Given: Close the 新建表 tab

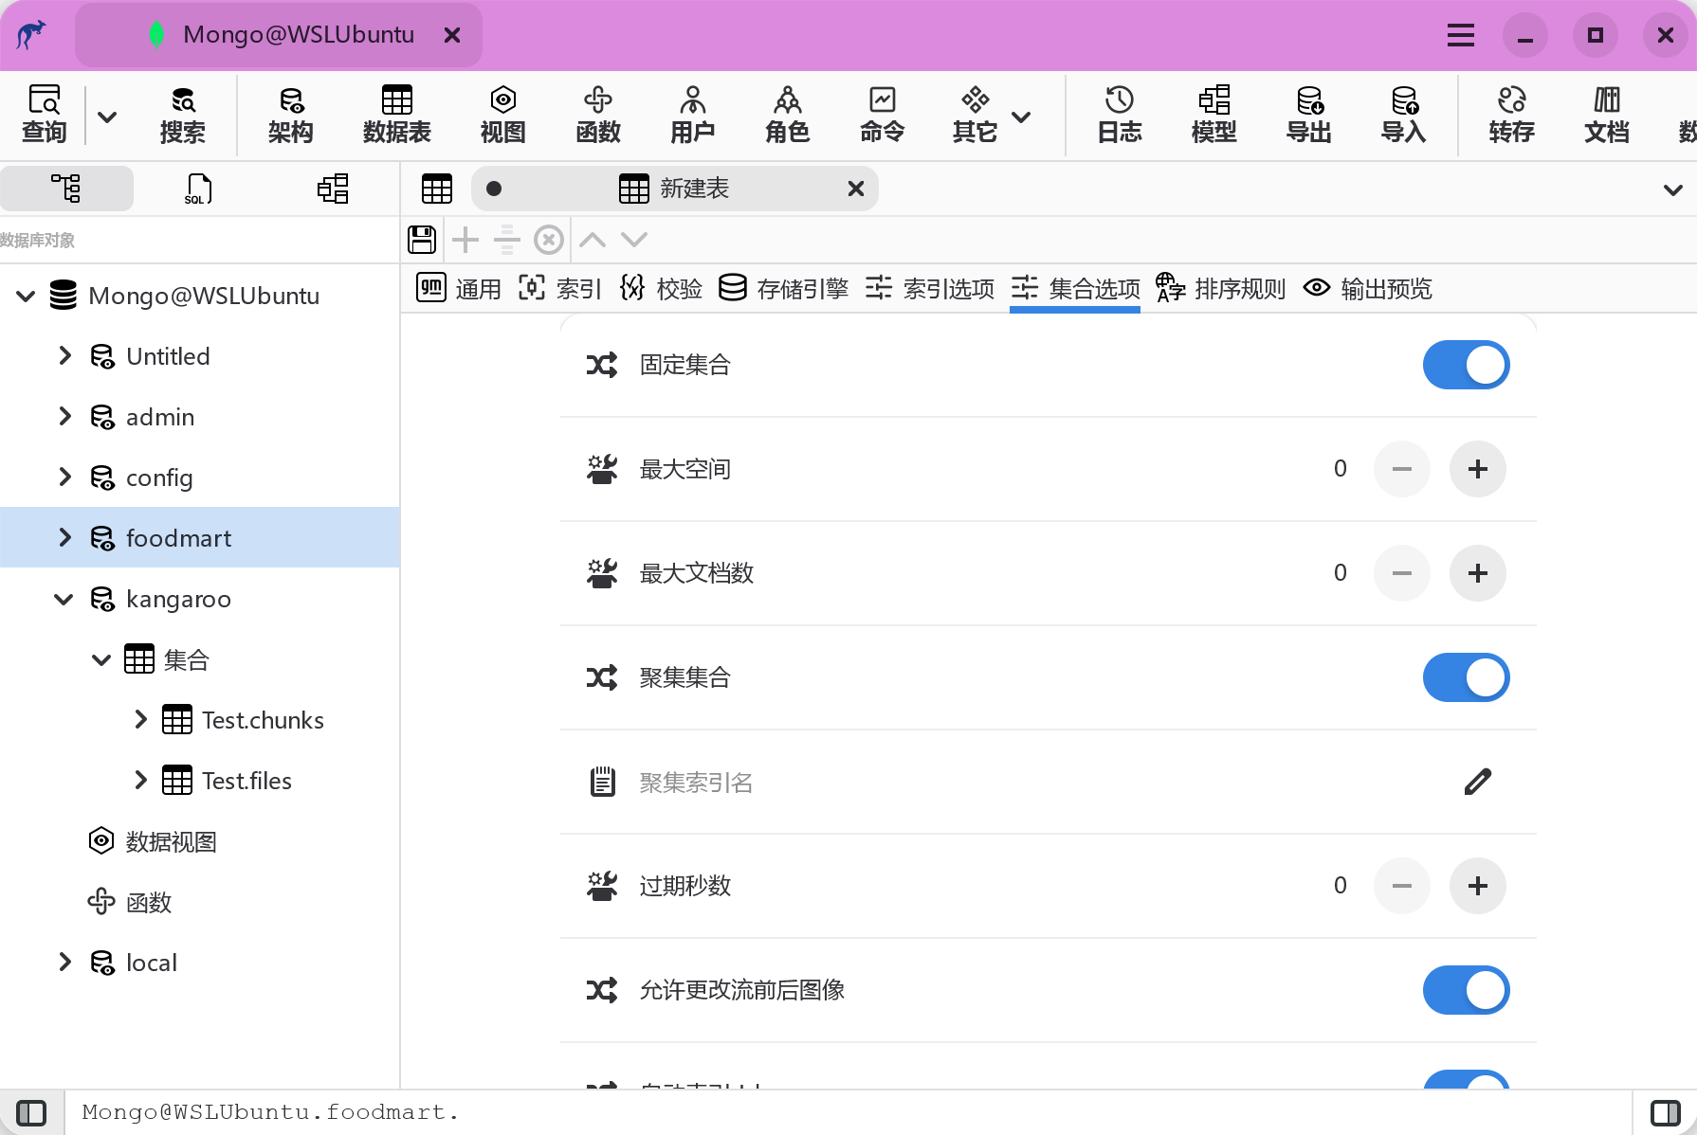Looking at the screenshot, I should 856,188.
